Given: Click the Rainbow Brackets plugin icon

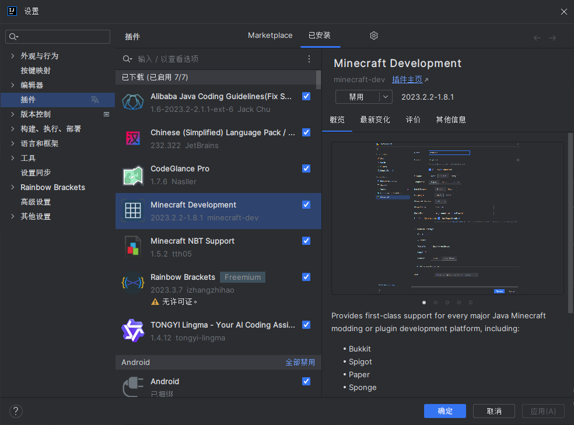Looking at the screenshot, I should (133, 283).
